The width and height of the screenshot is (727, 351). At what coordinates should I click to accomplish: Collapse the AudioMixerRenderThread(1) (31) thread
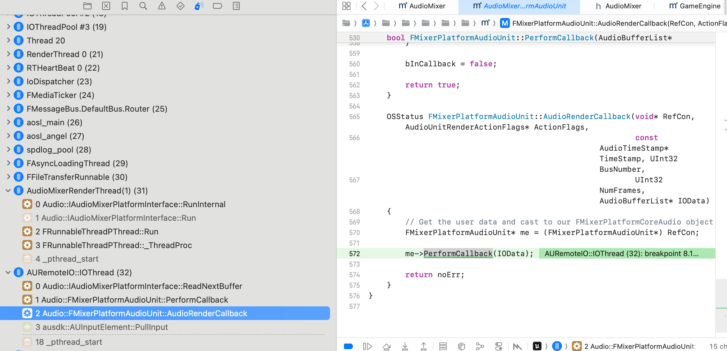pyautogui.click(x=8, y=191)
